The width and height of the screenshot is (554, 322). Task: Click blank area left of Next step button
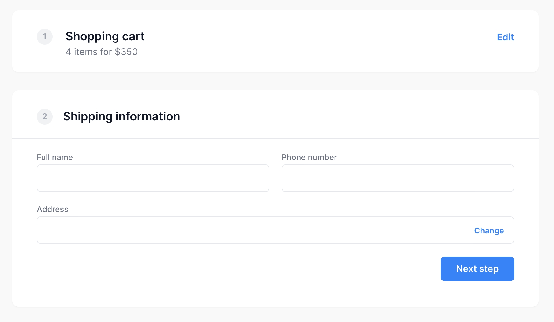click(x=245, y=269)
